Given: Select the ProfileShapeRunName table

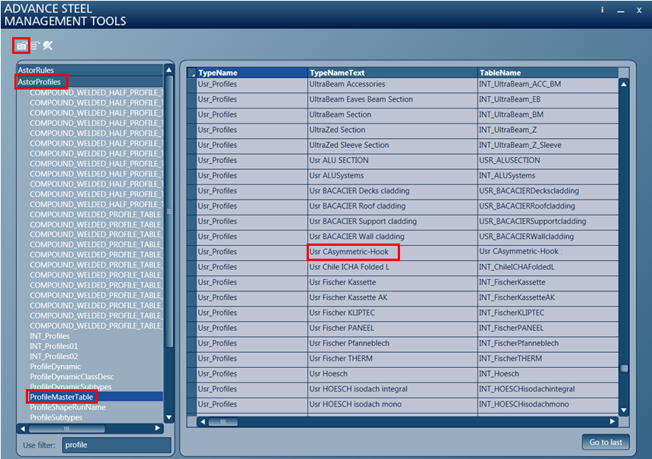Looking at the screenshot, I should click(68, 407).
